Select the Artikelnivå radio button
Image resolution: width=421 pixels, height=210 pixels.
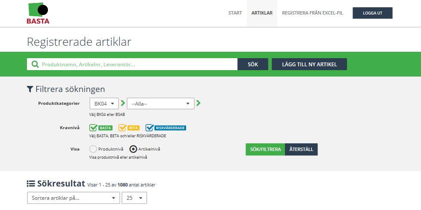[133, 149]
